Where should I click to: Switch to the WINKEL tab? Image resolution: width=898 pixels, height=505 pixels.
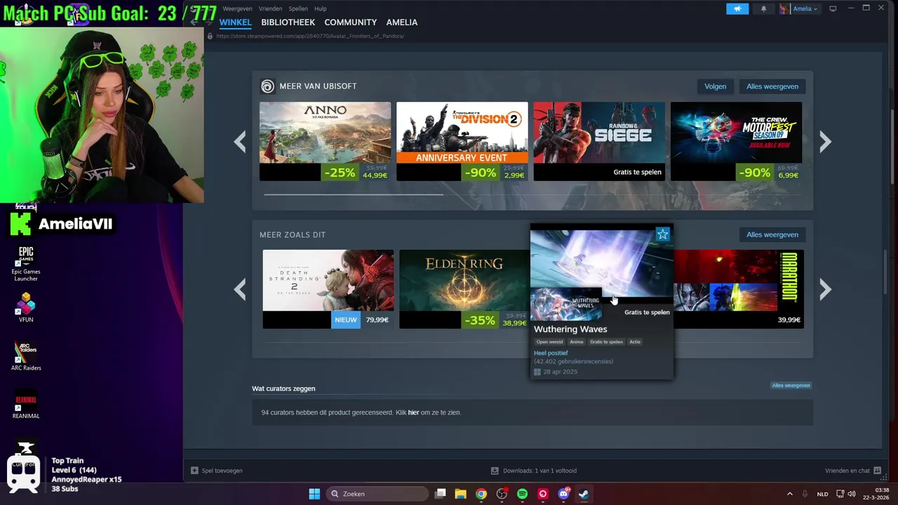coord(235,22)
